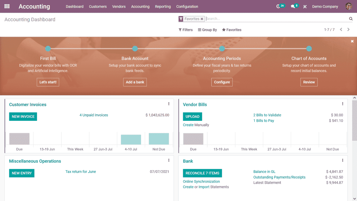Open the 4 Unpaid Invoices link
The height and width of the screenshot is (201, 357).
[94, 115]
